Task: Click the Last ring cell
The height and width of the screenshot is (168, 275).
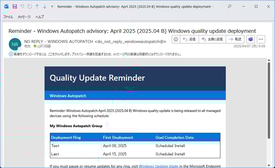Action: coord(55,154)
